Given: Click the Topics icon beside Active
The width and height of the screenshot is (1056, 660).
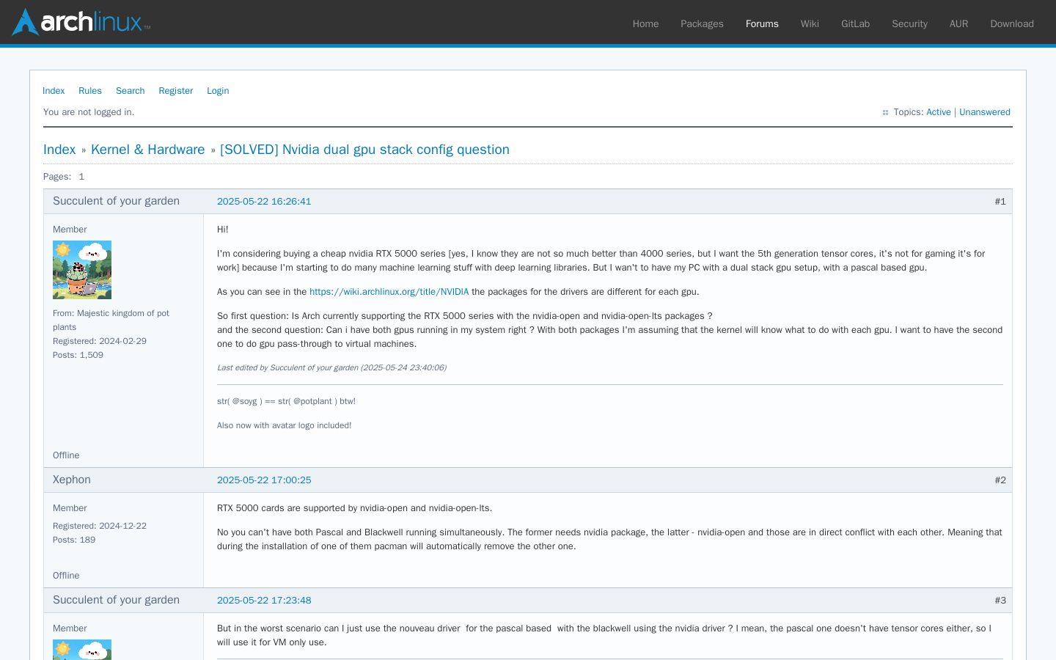Looking at the screenshot, I should [x=885, y=113].
